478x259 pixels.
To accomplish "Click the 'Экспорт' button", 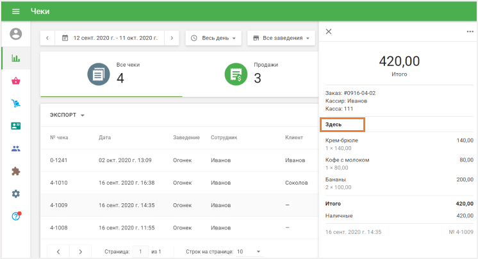I will pyautogui.click(x=67, y=115).
